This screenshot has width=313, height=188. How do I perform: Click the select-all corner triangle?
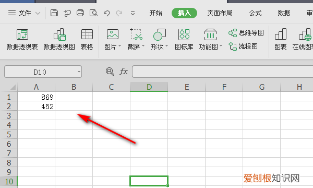tap(13, 87)
